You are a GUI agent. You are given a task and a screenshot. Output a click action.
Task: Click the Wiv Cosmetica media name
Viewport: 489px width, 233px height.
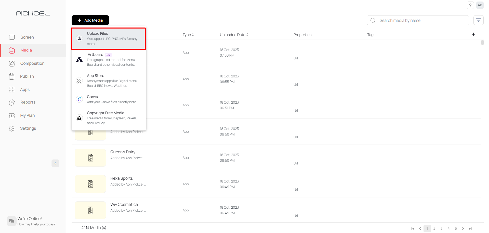124,205
